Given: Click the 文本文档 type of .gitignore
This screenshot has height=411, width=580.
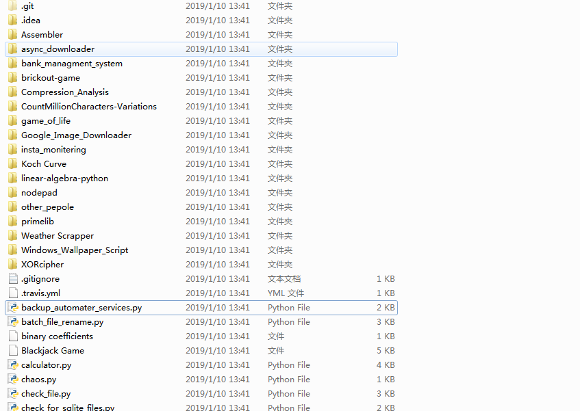Looking at the screenshot, I should click(284, 279).
